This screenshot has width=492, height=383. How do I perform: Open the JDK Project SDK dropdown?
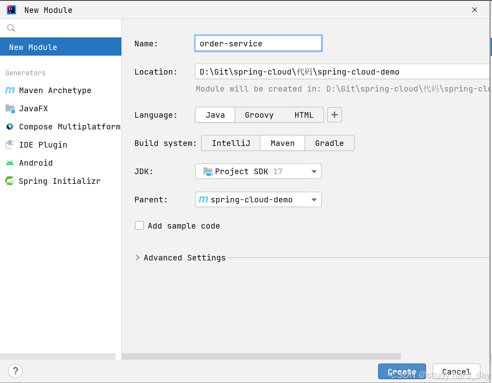tap(259, 171)
